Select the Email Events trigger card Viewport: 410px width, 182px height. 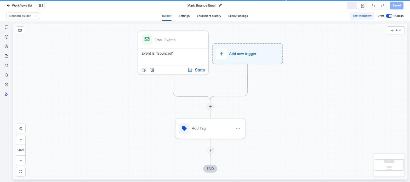pos(173,52)
